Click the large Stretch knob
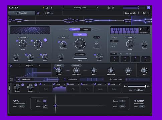Viewport: 162px width, 120px height. pos(80,44)
